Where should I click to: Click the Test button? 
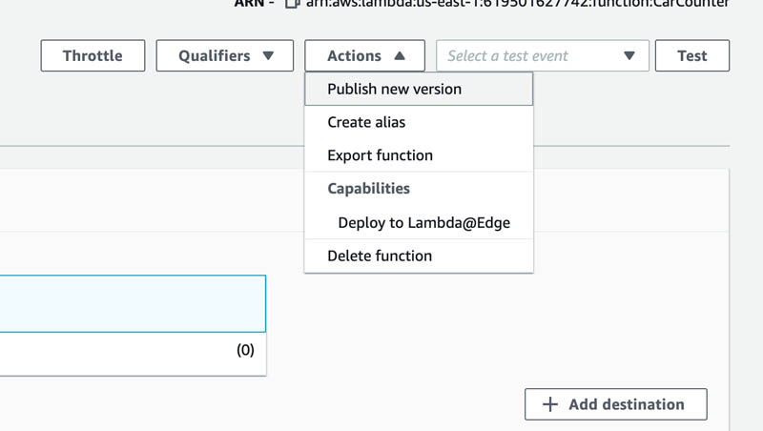692,55
